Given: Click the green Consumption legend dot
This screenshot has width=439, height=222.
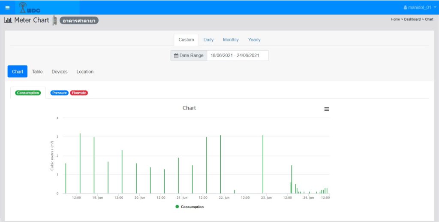Looking at the screenshot, I should tap(177, 207).
